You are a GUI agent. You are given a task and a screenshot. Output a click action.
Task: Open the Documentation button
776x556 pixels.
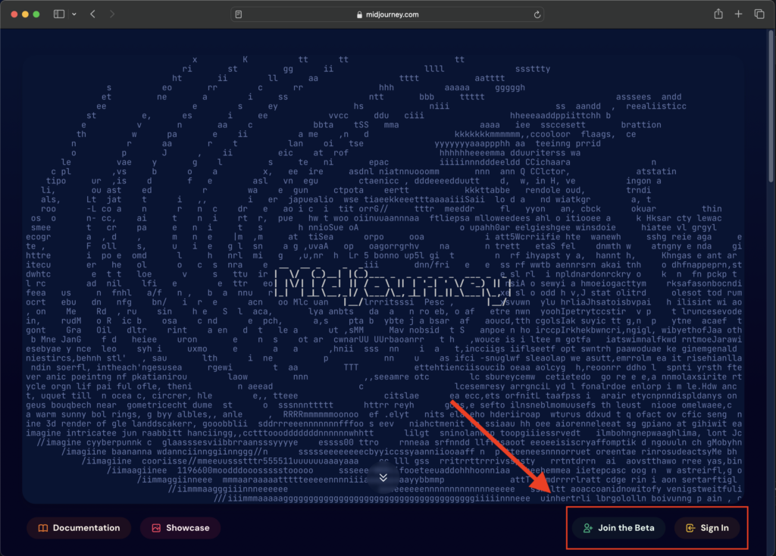point(79,528)
